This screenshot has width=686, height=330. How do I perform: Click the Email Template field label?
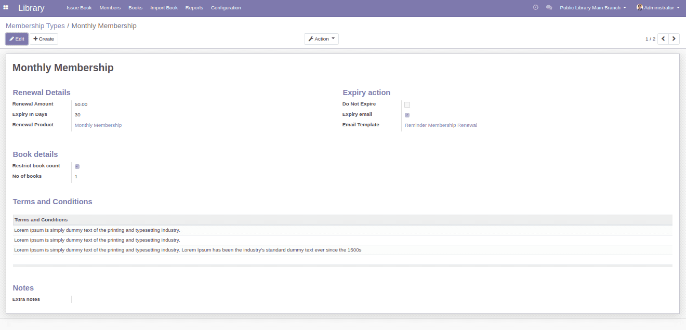361,125
